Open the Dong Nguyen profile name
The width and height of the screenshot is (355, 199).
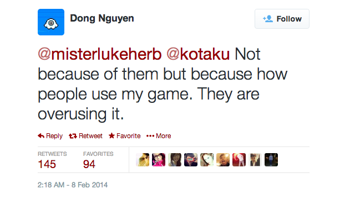[x=102, y=18]
